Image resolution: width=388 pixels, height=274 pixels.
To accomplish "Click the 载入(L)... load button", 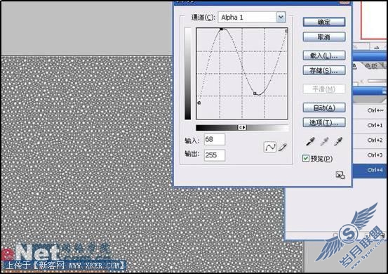I will pos(324,56).
